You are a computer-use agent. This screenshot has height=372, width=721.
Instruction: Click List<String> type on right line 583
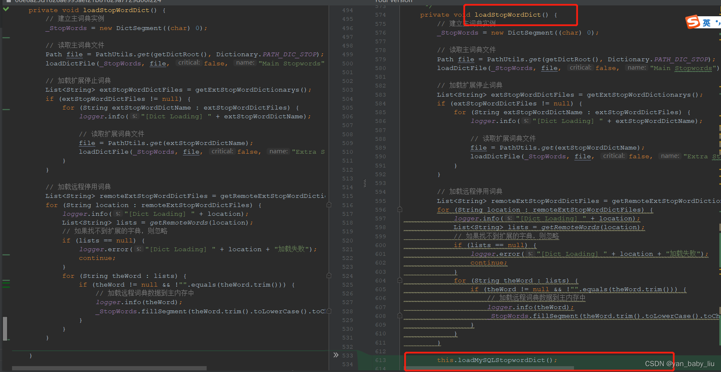tap(462, 95)
